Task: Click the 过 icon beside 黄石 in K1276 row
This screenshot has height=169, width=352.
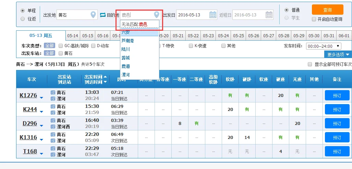Action: click(x=53, y=93)
